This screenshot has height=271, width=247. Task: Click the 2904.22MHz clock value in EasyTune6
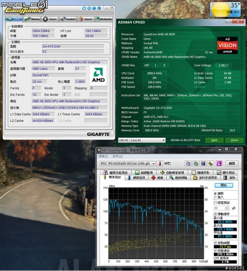(x=43, y=31)
